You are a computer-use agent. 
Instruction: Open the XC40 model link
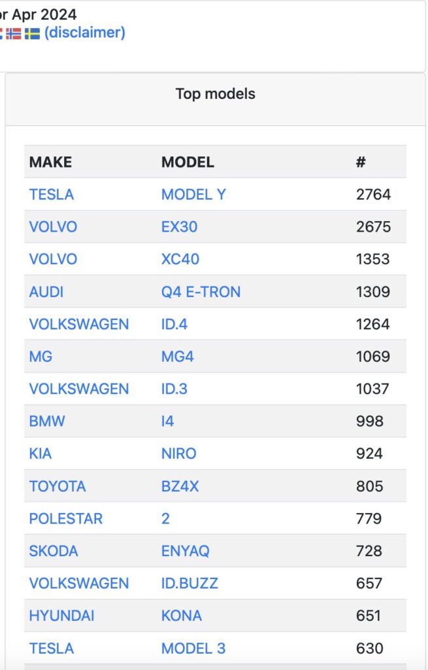pos(180,259)
